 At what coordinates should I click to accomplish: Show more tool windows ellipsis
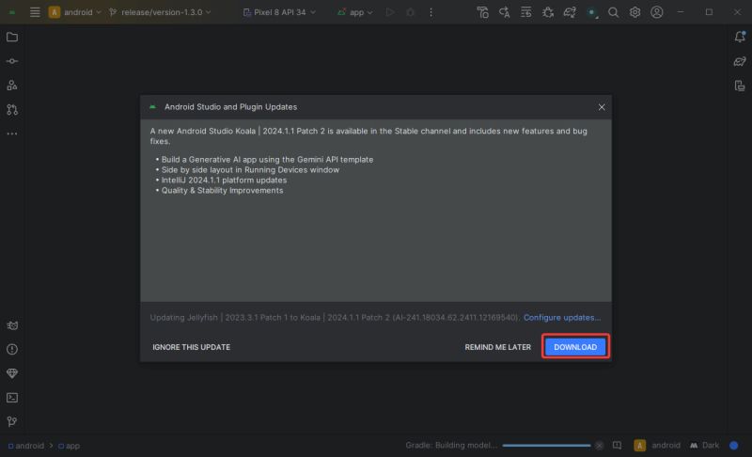[12, 134]
